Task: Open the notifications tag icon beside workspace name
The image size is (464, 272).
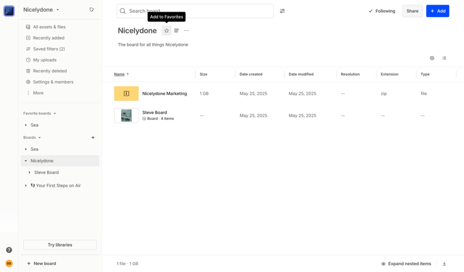Action: click(x=92, y=10)
